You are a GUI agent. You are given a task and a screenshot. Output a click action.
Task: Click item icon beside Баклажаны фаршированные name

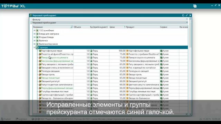coord(40,61)
